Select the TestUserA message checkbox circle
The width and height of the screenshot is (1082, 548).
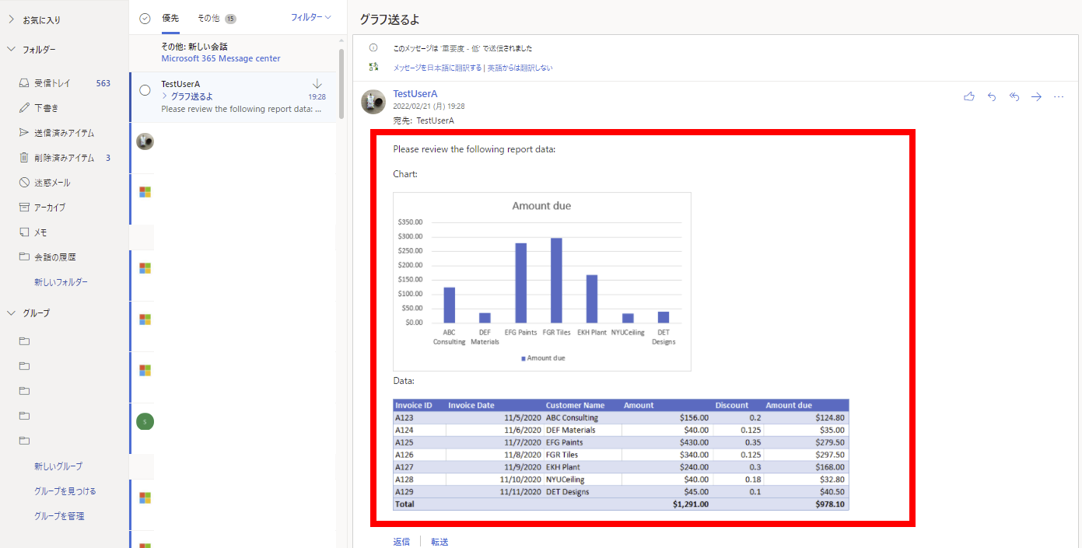tap(145, 90)
